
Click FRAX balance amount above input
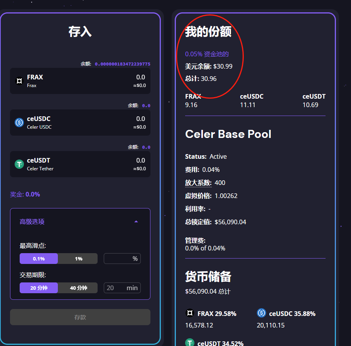point(122,64)
